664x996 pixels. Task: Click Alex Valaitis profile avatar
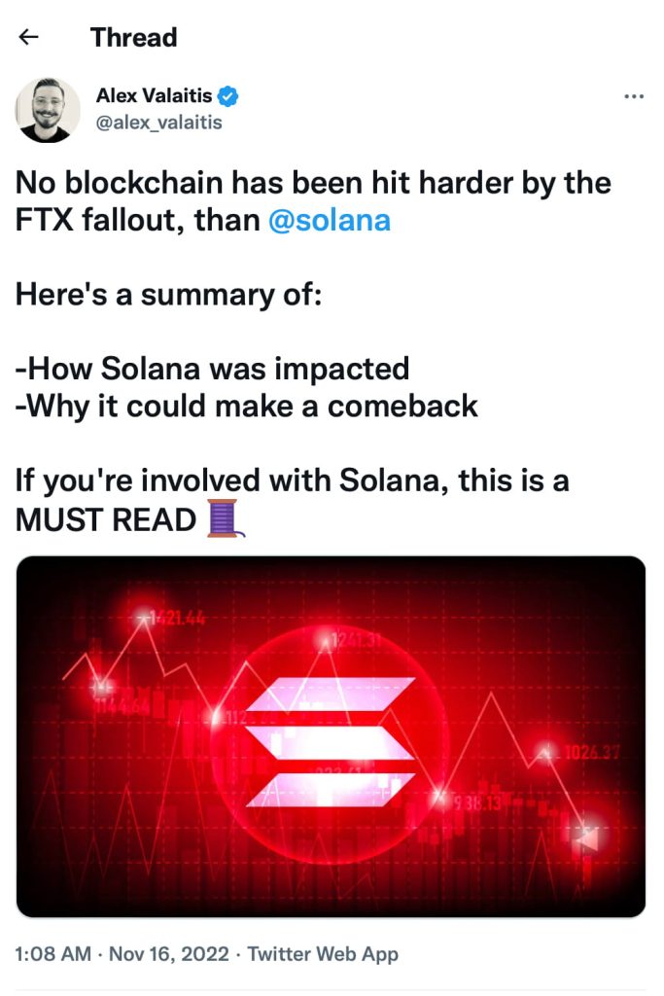[48, 111]
